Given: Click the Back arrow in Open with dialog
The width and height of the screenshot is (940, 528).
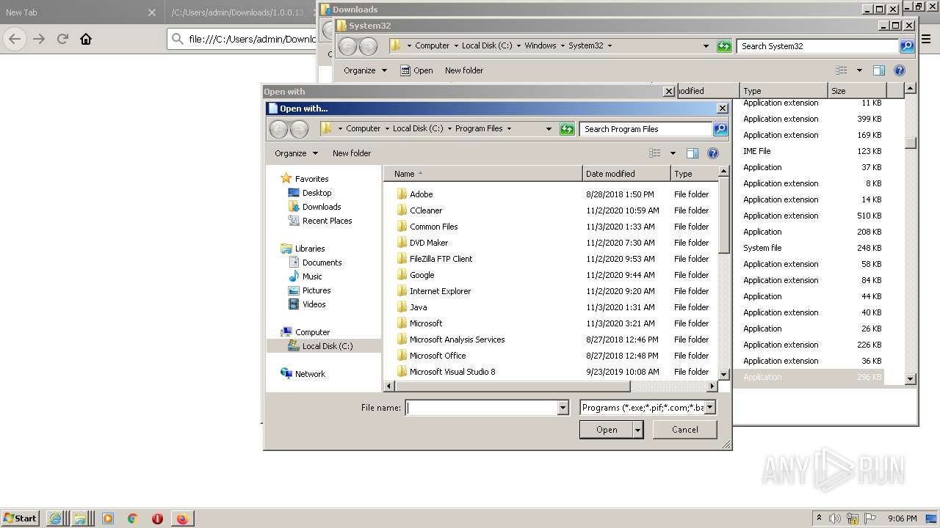Looking at the screenshot, I should [278, 129].
